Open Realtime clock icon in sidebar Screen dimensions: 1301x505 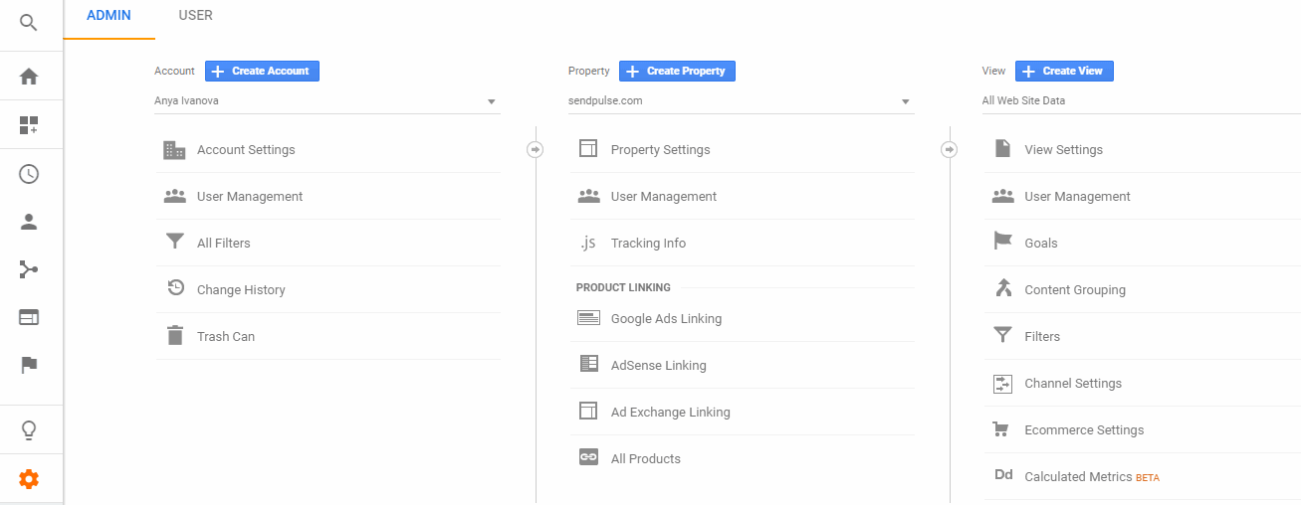[29, 174]
